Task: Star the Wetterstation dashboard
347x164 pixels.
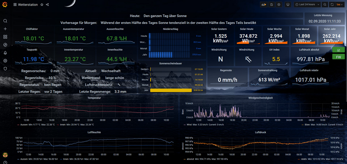Action: (x=42, y=5)
